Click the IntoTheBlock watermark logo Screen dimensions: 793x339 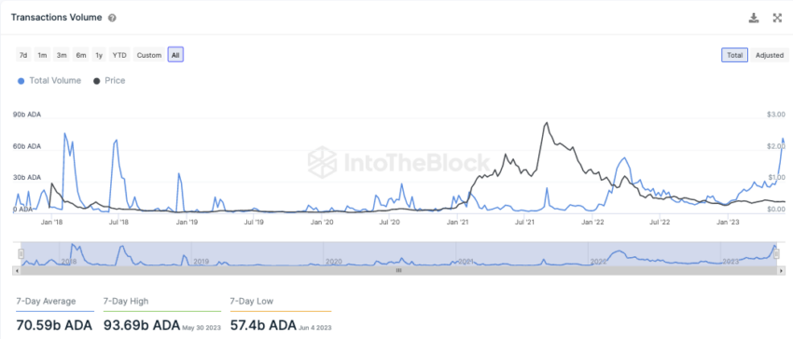(399, 162)
